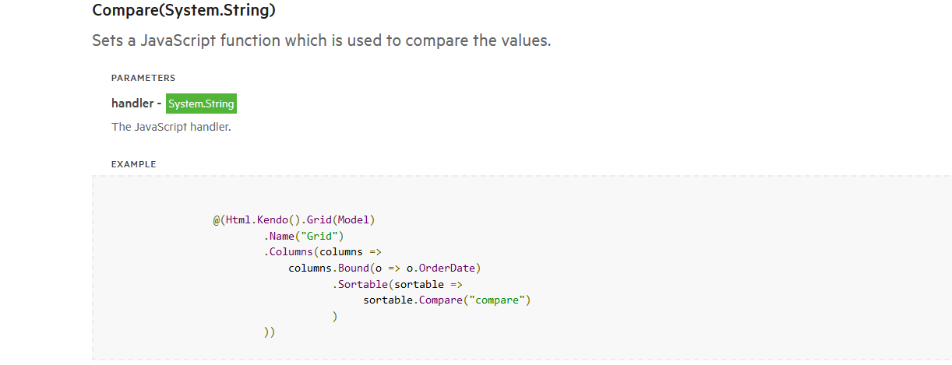Click the sortable.Compare method call
Screen dimensions: 952x365
[x=440, y=300]
